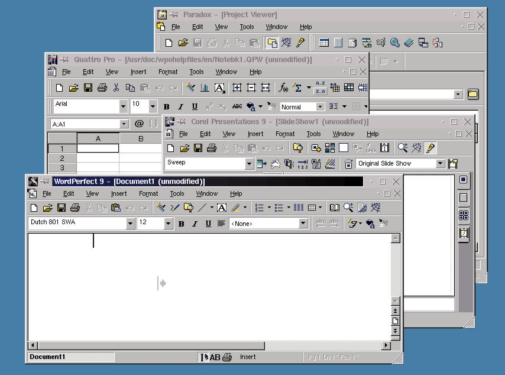Screen dimensions: 505x375
Task: Toggle bold formatting in WordPerfect
Action: tap(181, 223)
